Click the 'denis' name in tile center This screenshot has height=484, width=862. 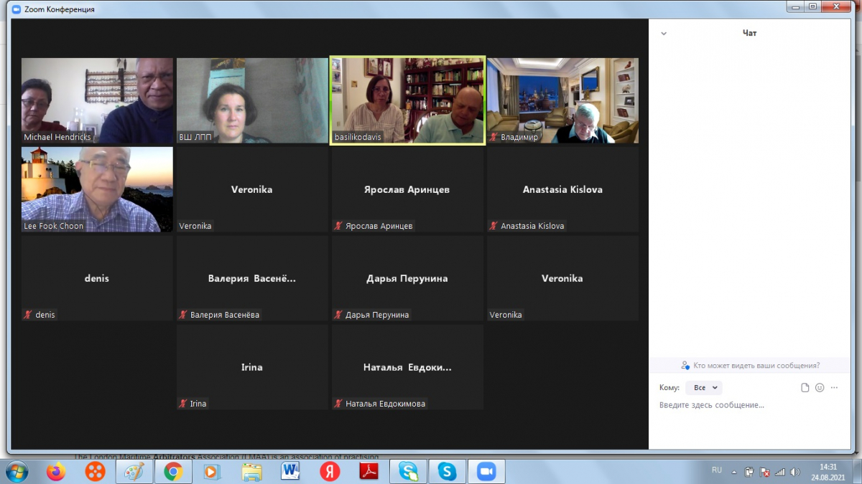(x=97, y=278)
